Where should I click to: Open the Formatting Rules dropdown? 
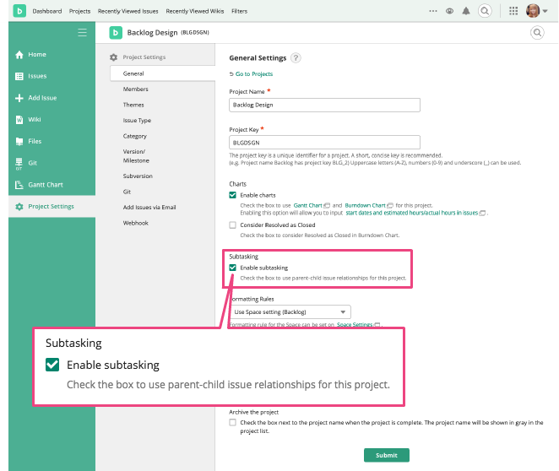point(290,312)
